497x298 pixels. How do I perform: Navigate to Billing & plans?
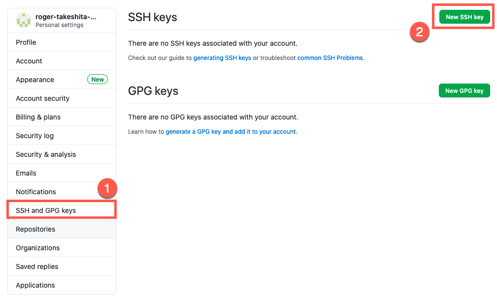38,117
